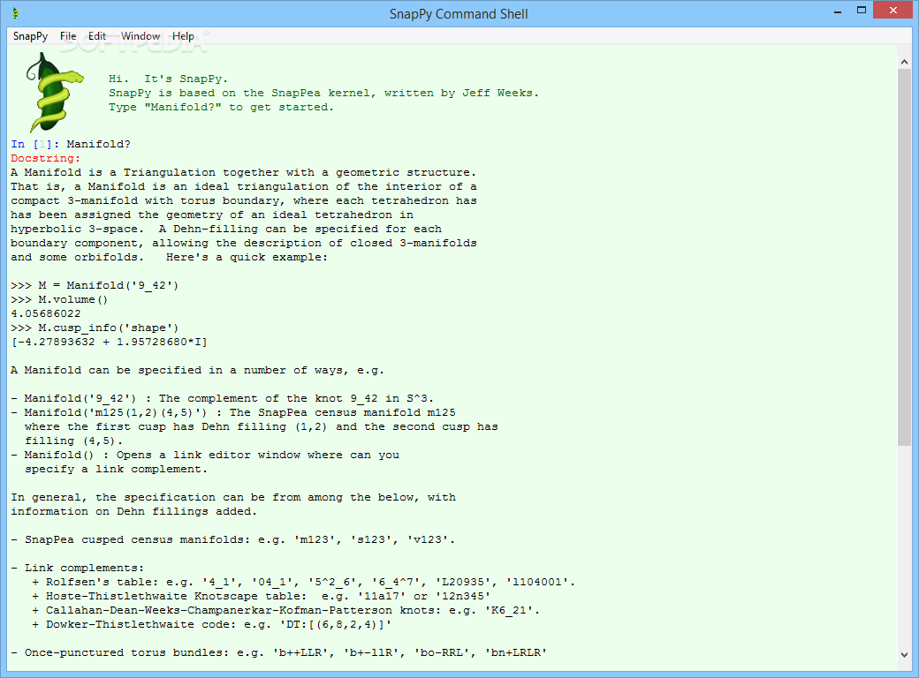
Task: Click the SnapPy title bar app icon
Action: click(x=16, y=13)
